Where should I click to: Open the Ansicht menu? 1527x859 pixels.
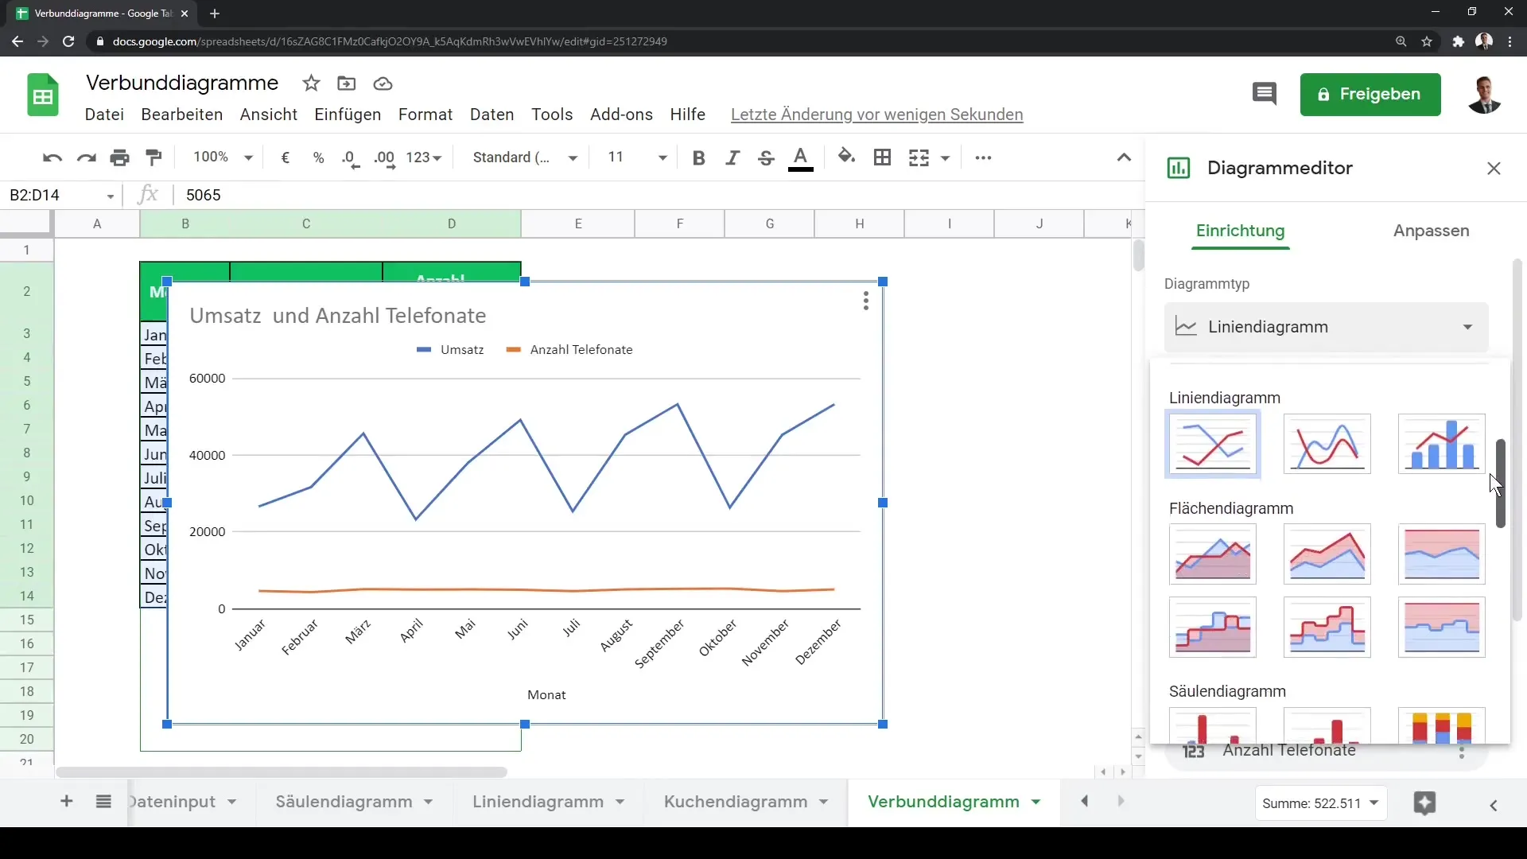[269, 115]
